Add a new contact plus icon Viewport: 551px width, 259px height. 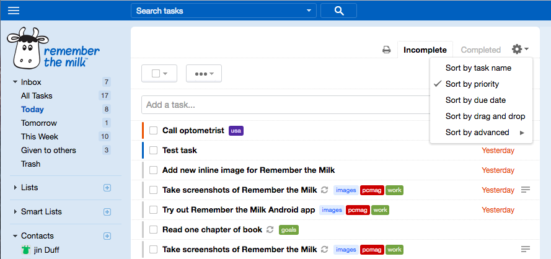pos(107,236)
